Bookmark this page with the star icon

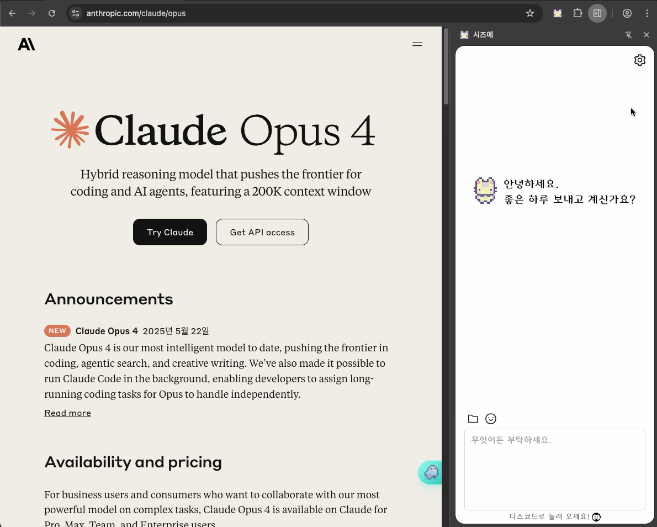pos(530,13)
